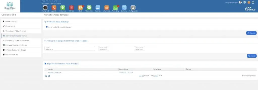Open the Agenda module icon
Screen dimensions: 258x90
click(x=54, y=8)
